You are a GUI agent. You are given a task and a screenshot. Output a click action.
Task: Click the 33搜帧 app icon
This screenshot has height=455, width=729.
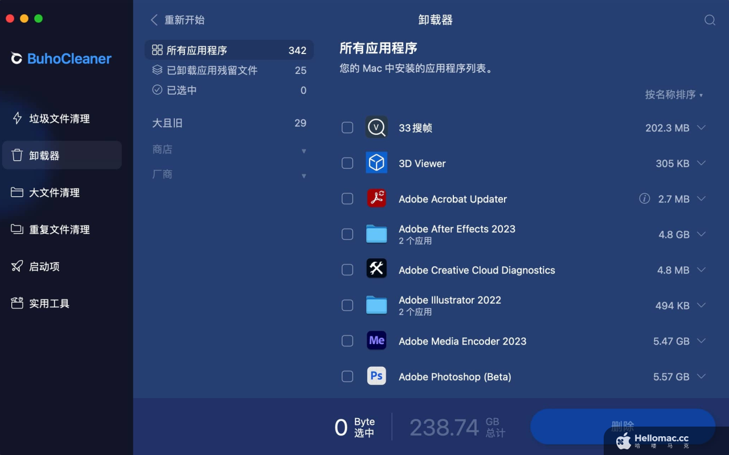pos(376,127)
